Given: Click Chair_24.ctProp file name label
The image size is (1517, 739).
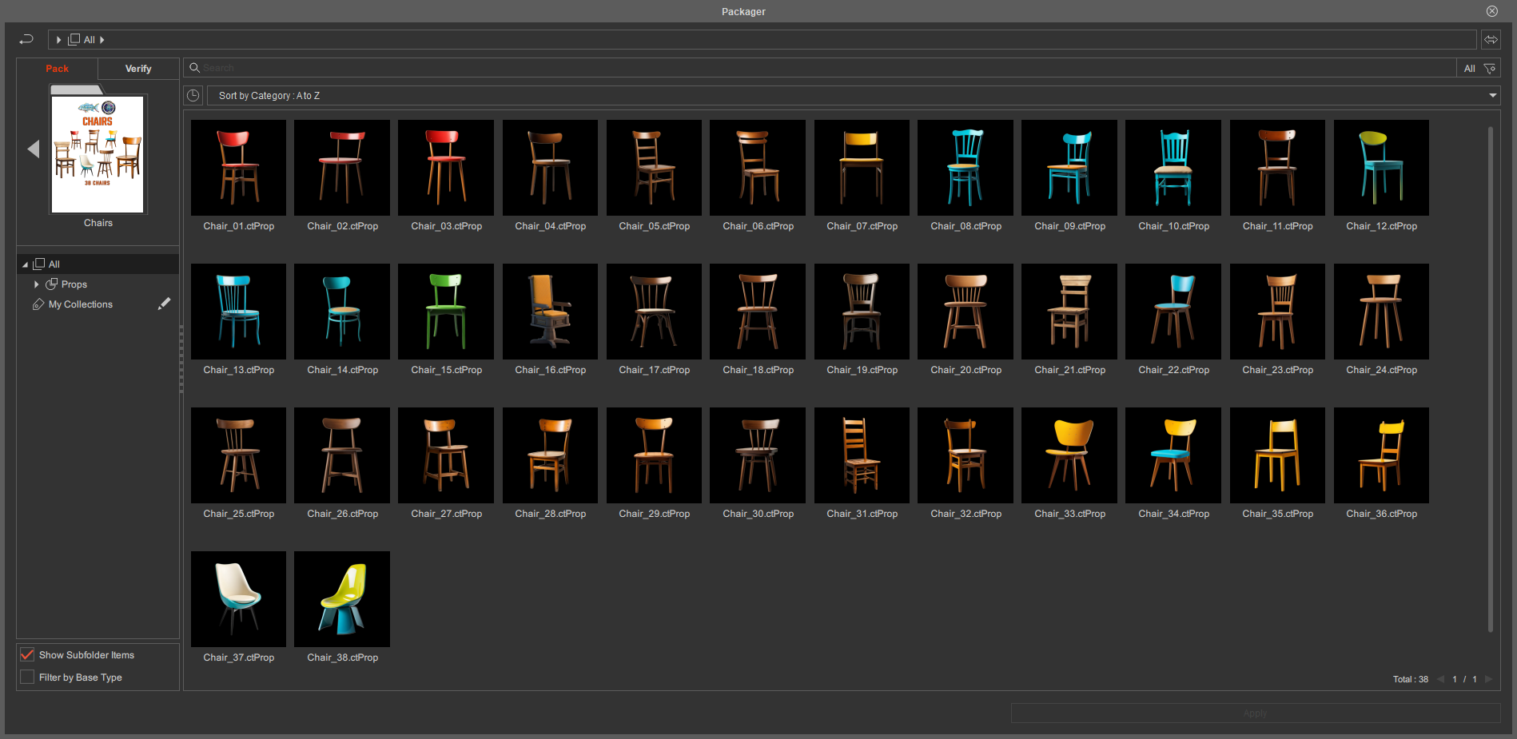Looking at the screenshot, I should [1381, 370].
